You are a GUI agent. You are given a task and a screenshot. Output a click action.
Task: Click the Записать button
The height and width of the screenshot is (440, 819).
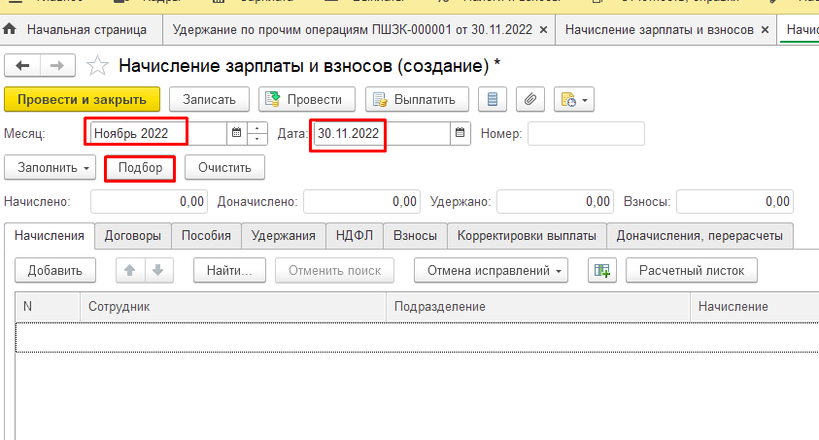(209, 99)
